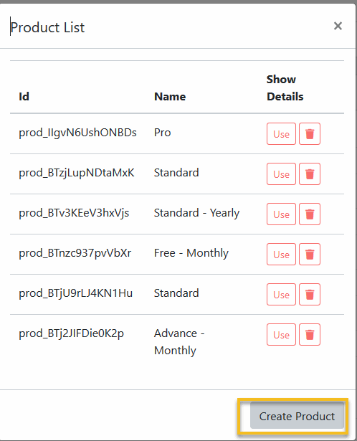Click the Name column header

pos(170,97)
